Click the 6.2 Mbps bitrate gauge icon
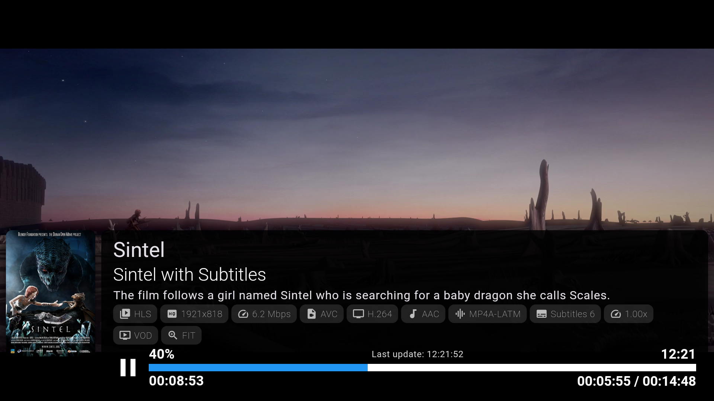Screen dimensions: 714x401 coord(243,314)
